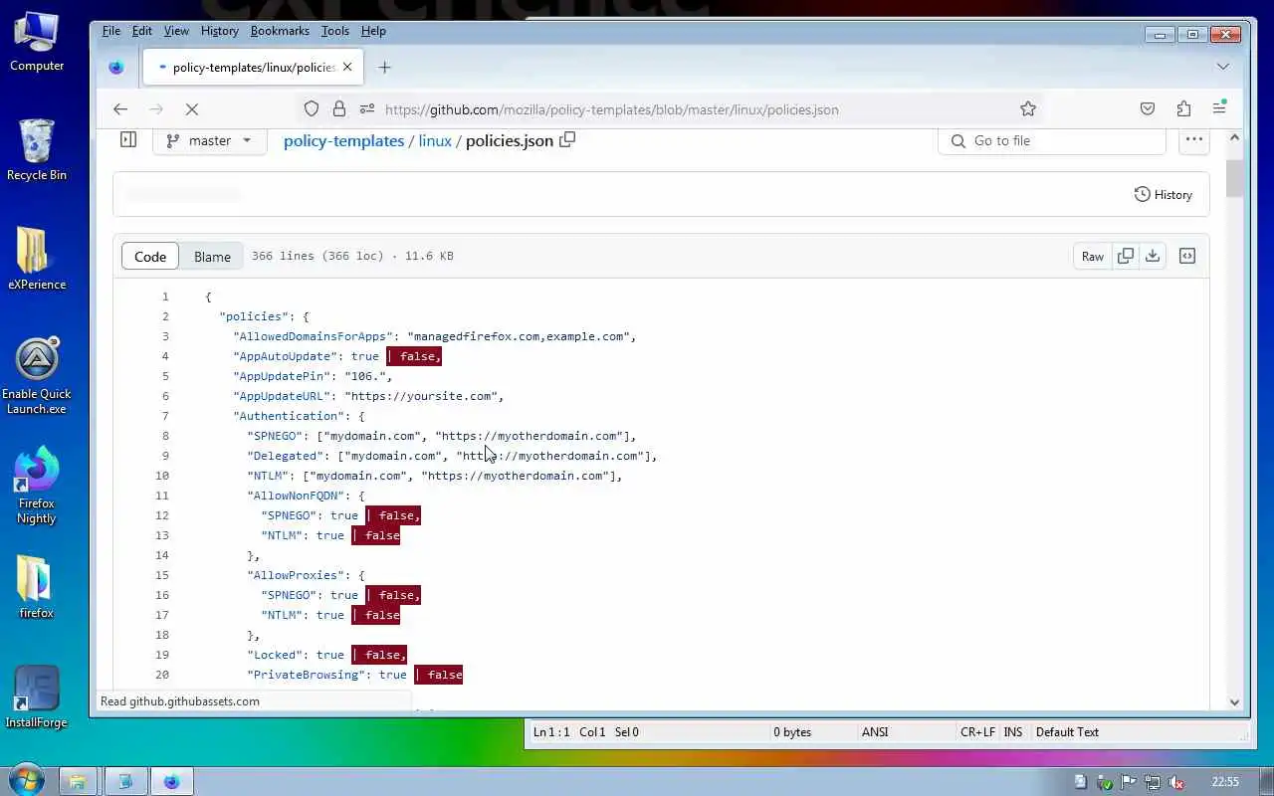
Task: Select the Recycle Bin desktop icon
Action: point(37,150)
